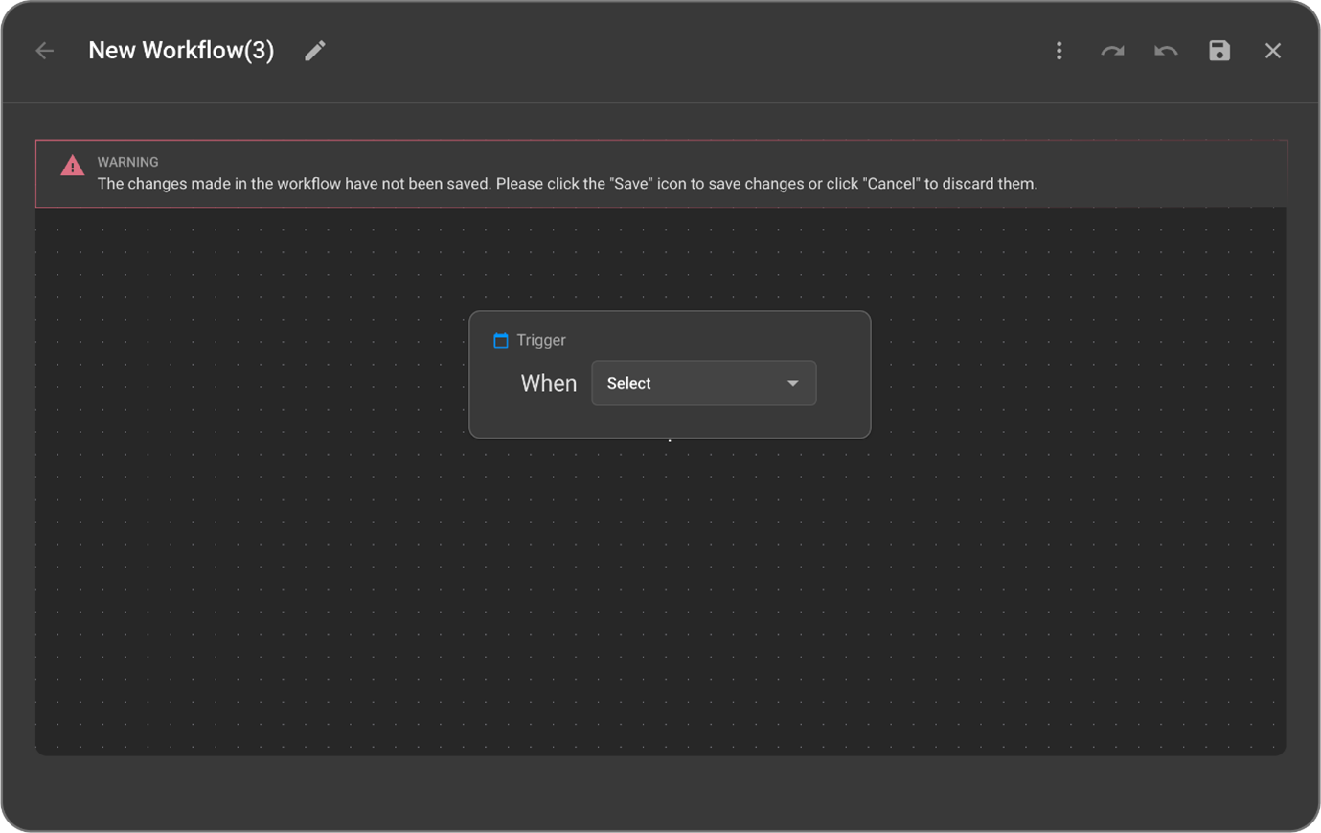Image resolution: width=1321 pixels, height=833 pixels.
Task: Click the pencil icon to rename workflow
Action: (x=315, y=51)
